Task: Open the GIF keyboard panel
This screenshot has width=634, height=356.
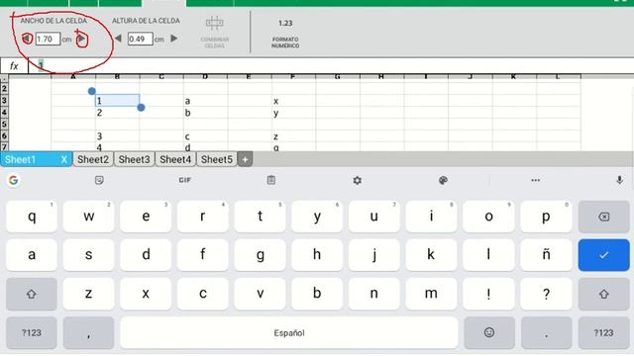Action: click(185, 180)
